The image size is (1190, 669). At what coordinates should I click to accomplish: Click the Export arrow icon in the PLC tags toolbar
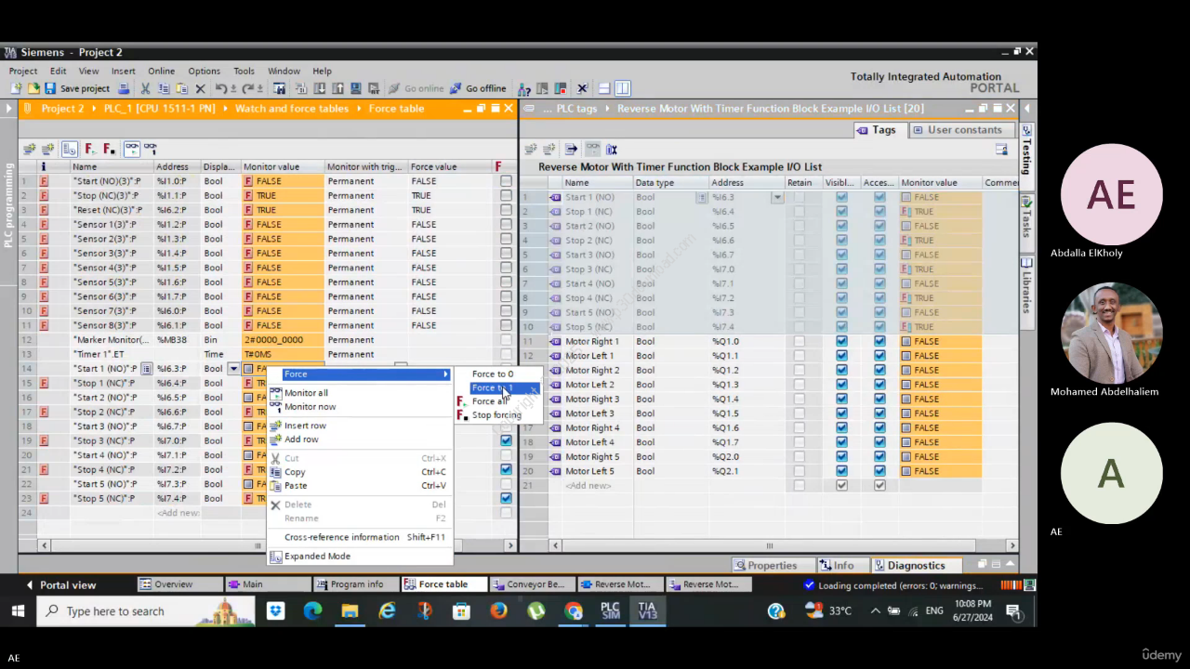point(571,149)
